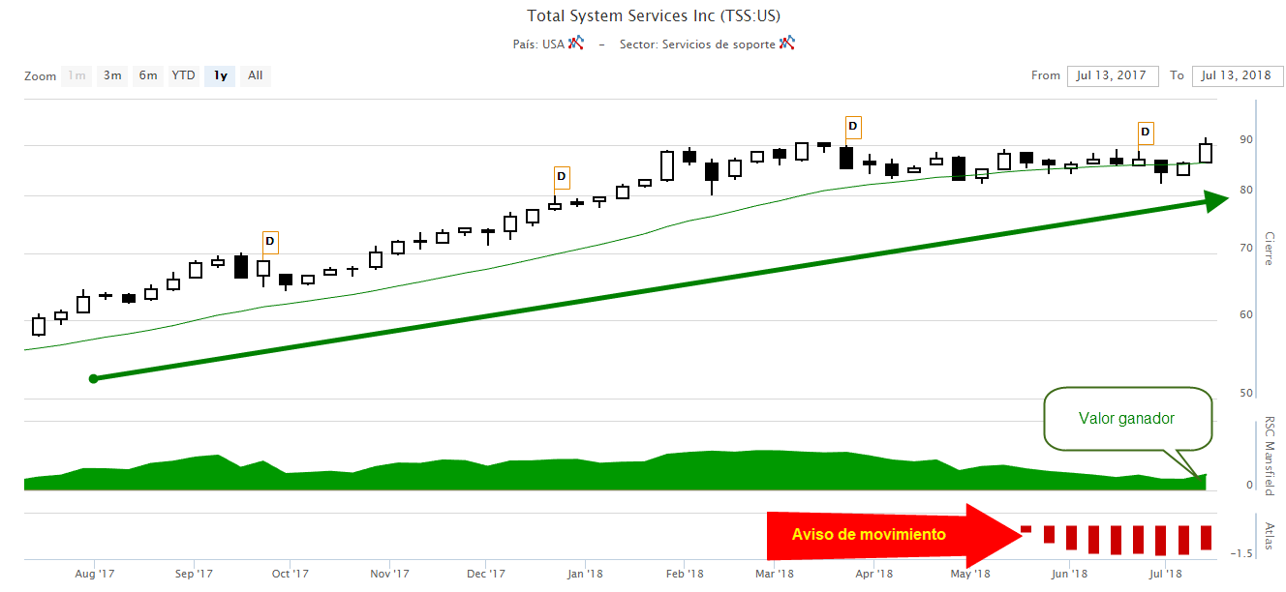Screen dimensions: 1286x592
Task: Open the Servicios de soporte sector icon
Action: (x=787, y=43)
